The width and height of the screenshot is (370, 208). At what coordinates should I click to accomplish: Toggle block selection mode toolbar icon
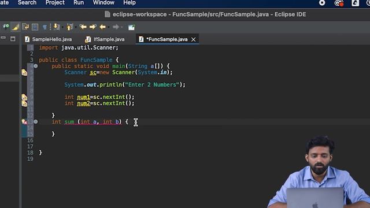[x=35, y=27]
